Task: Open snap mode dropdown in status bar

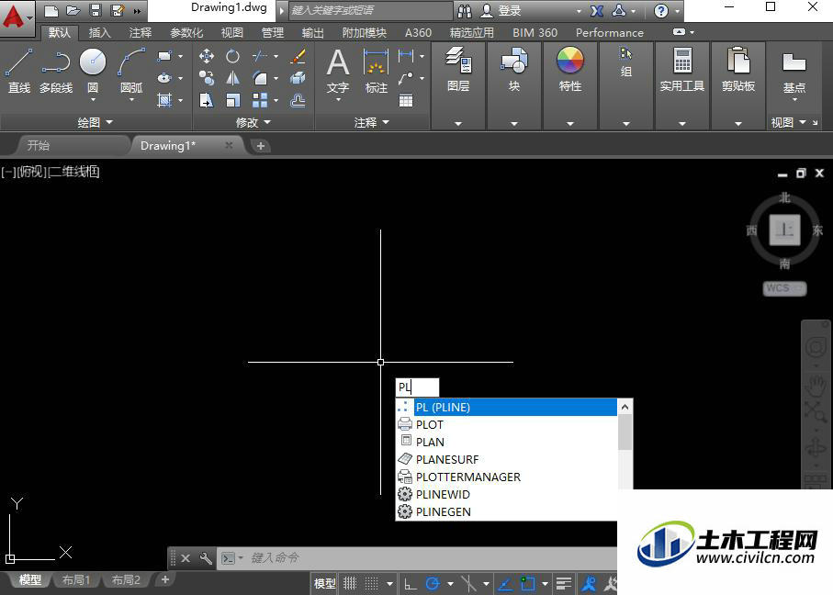Action: pyautogui.click(x=390, y=584)
